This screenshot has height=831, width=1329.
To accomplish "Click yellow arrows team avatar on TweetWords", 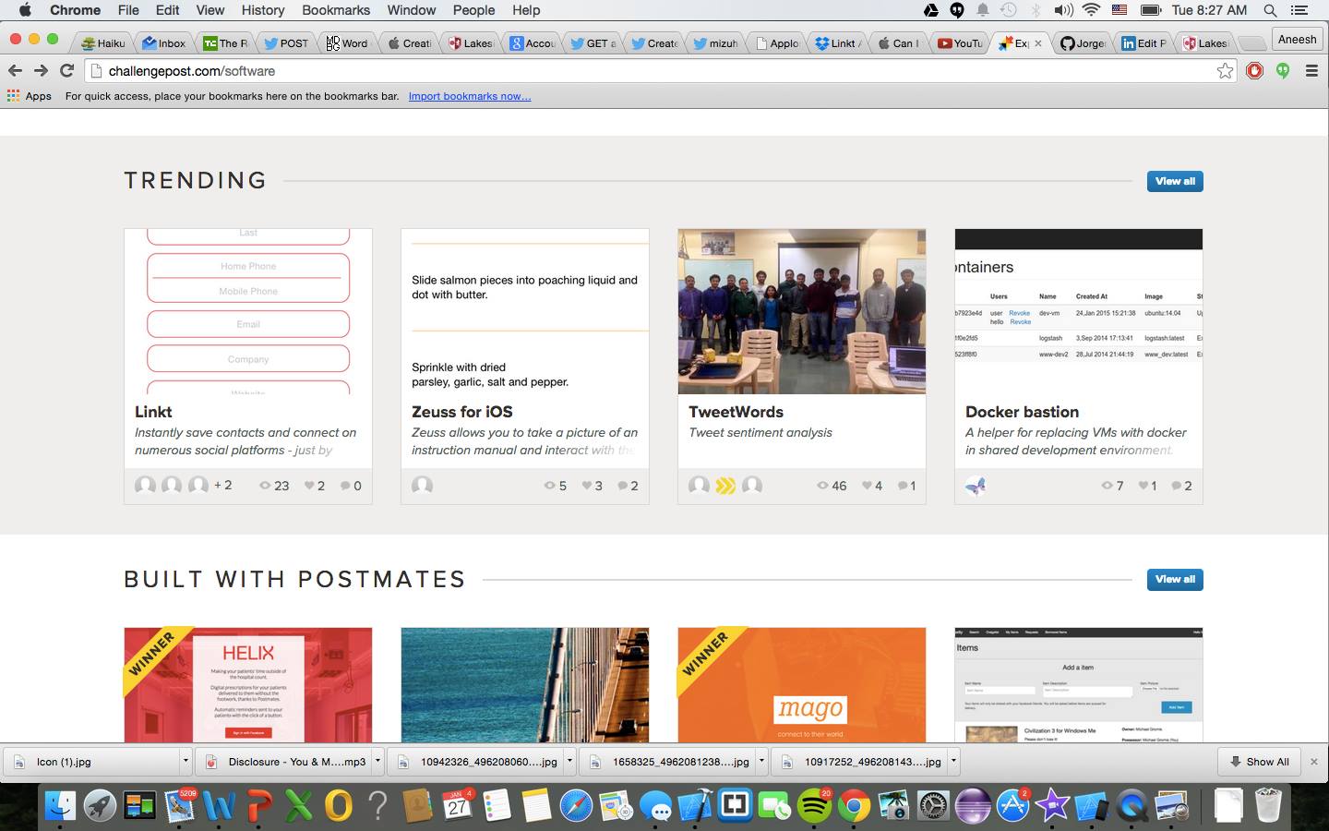I will point(725,486).
